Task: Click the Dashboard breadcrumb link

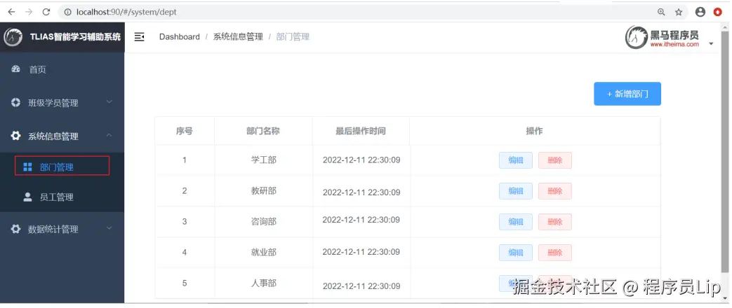Action: [179, 37]
